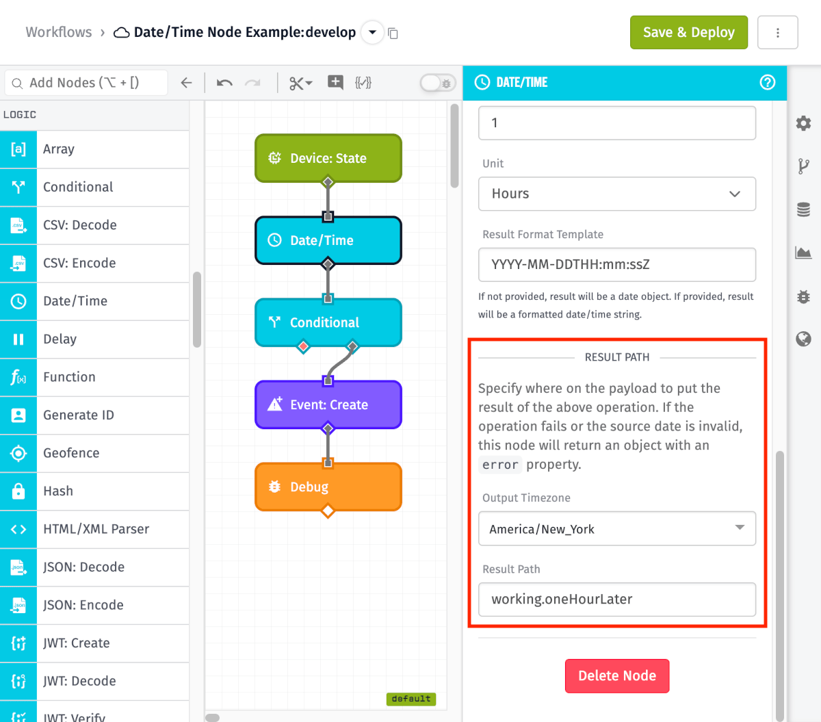Screen dimensions: 821x722
Task: Click the default version tag on canvas
Action: click(411, 699)
